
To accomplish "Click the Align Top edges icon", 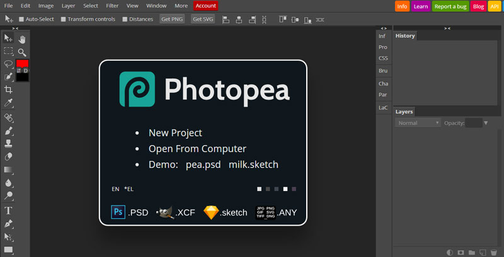I will [283, 19].
